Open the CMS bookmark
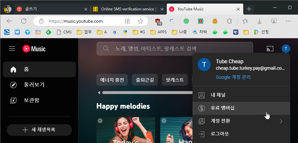This screenshot has height=143, width=298. pyautogui.click(x=64, y=32)
